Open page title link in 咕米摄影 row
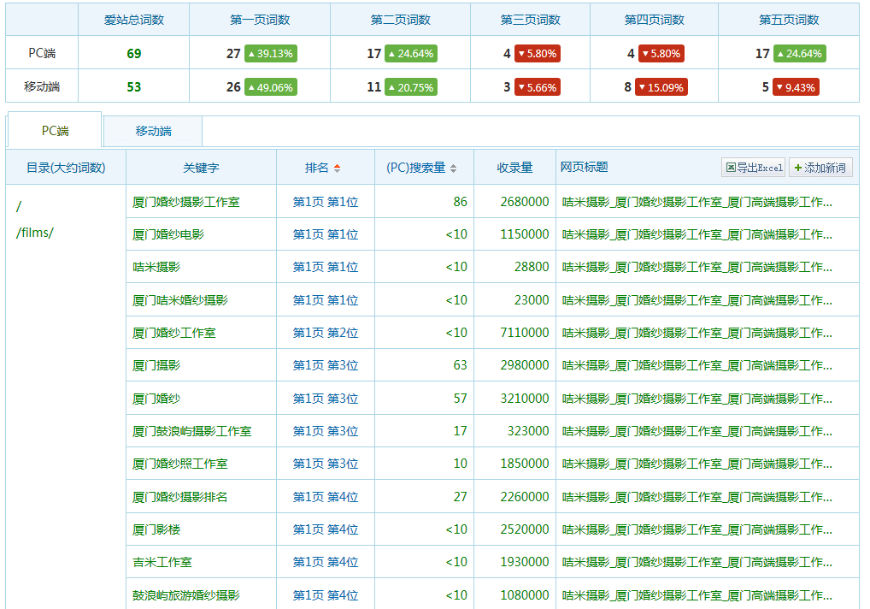 pos(697,267)
